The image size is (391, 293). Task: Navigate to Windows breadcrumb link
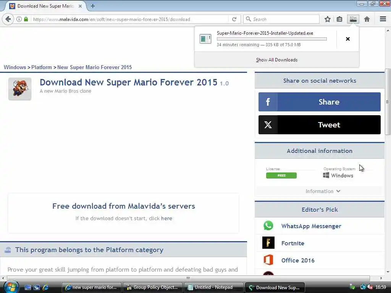15,67
